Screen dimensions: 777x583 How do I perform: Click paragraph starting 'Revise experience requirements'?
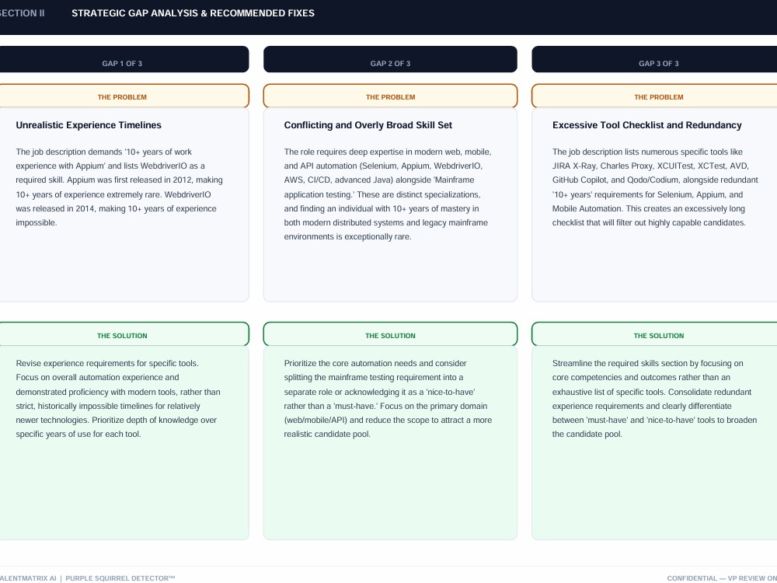[x=118, y=399]
